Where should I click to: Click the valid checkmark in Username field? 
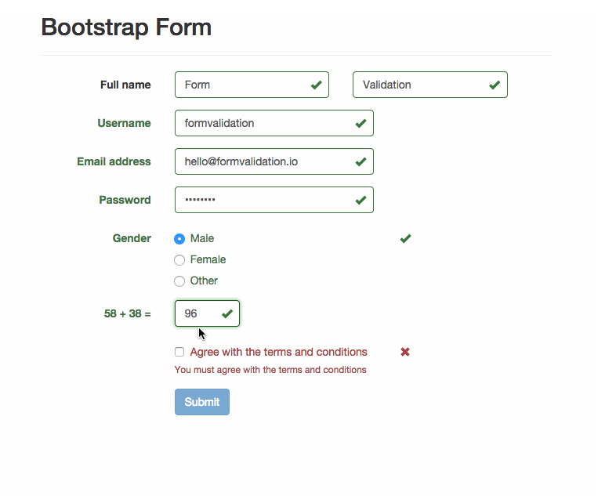click(x=361, y=123)
